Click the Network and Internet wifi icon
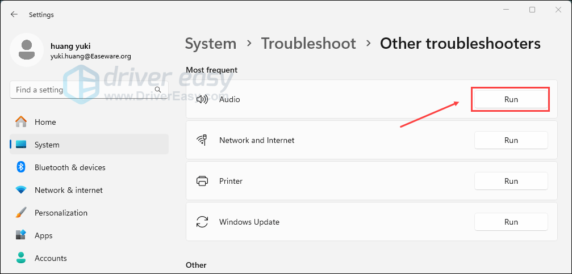The height and width of the screenshot is (274, 572). coord(202,140)
